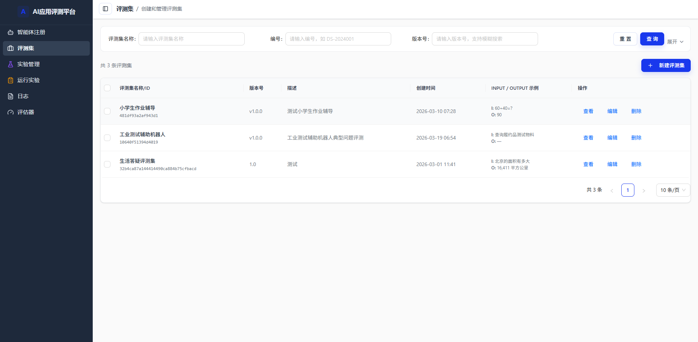Click the 版本号 column header
This screenshot has width=698, height=342.
pyautogui.click(x=256, y=88)
